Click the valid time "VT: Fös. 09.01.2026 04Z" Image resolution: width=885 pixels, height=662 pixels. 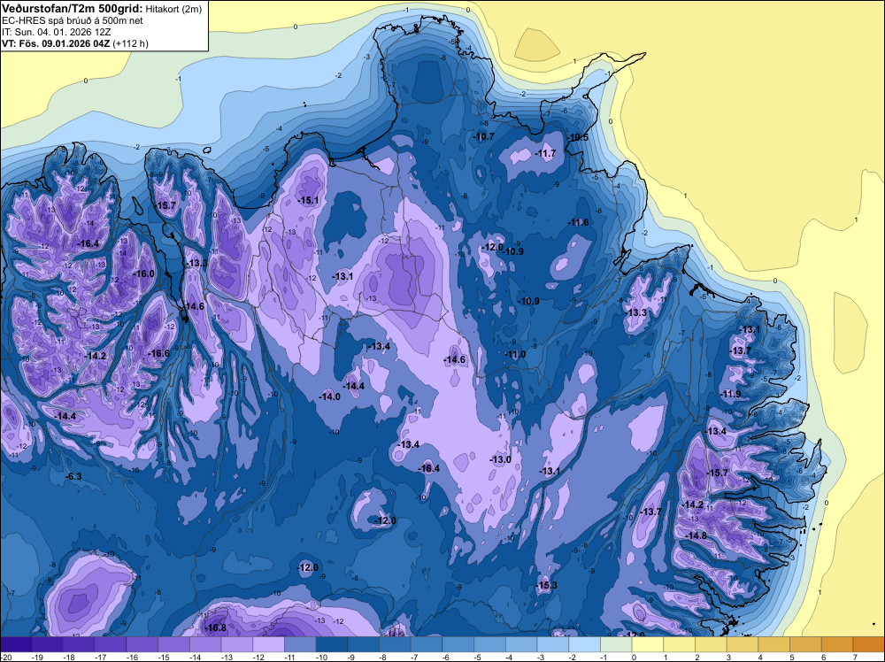tap(56, 43)
